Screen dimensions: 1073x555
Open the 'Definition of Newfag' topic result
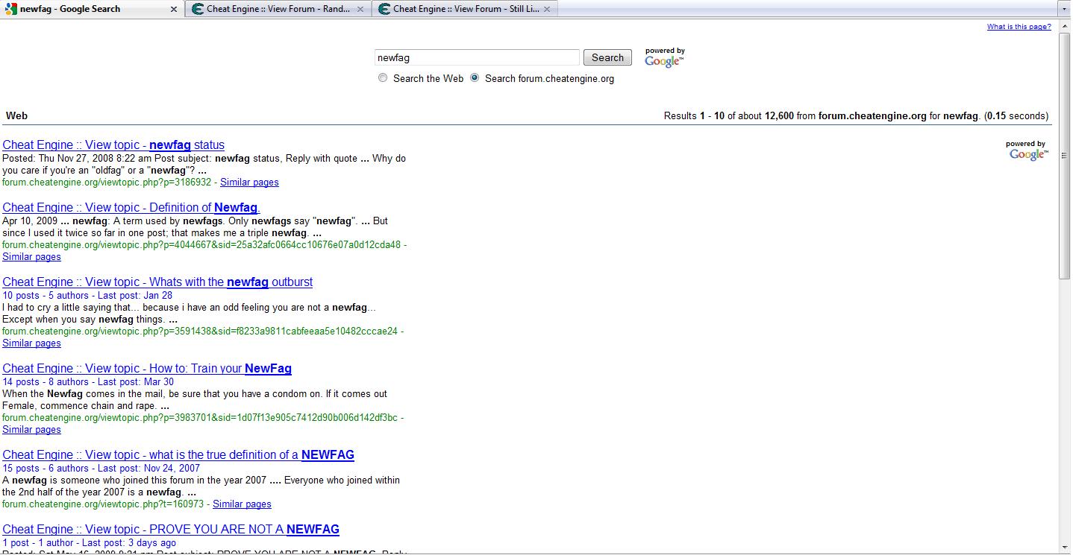coord(131,208)
